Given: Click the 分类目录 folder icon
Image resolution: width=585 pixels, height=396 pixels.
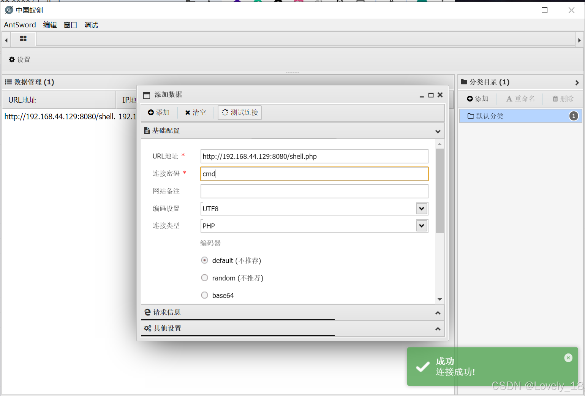Looking at the screenshot, I should (464, 82).
